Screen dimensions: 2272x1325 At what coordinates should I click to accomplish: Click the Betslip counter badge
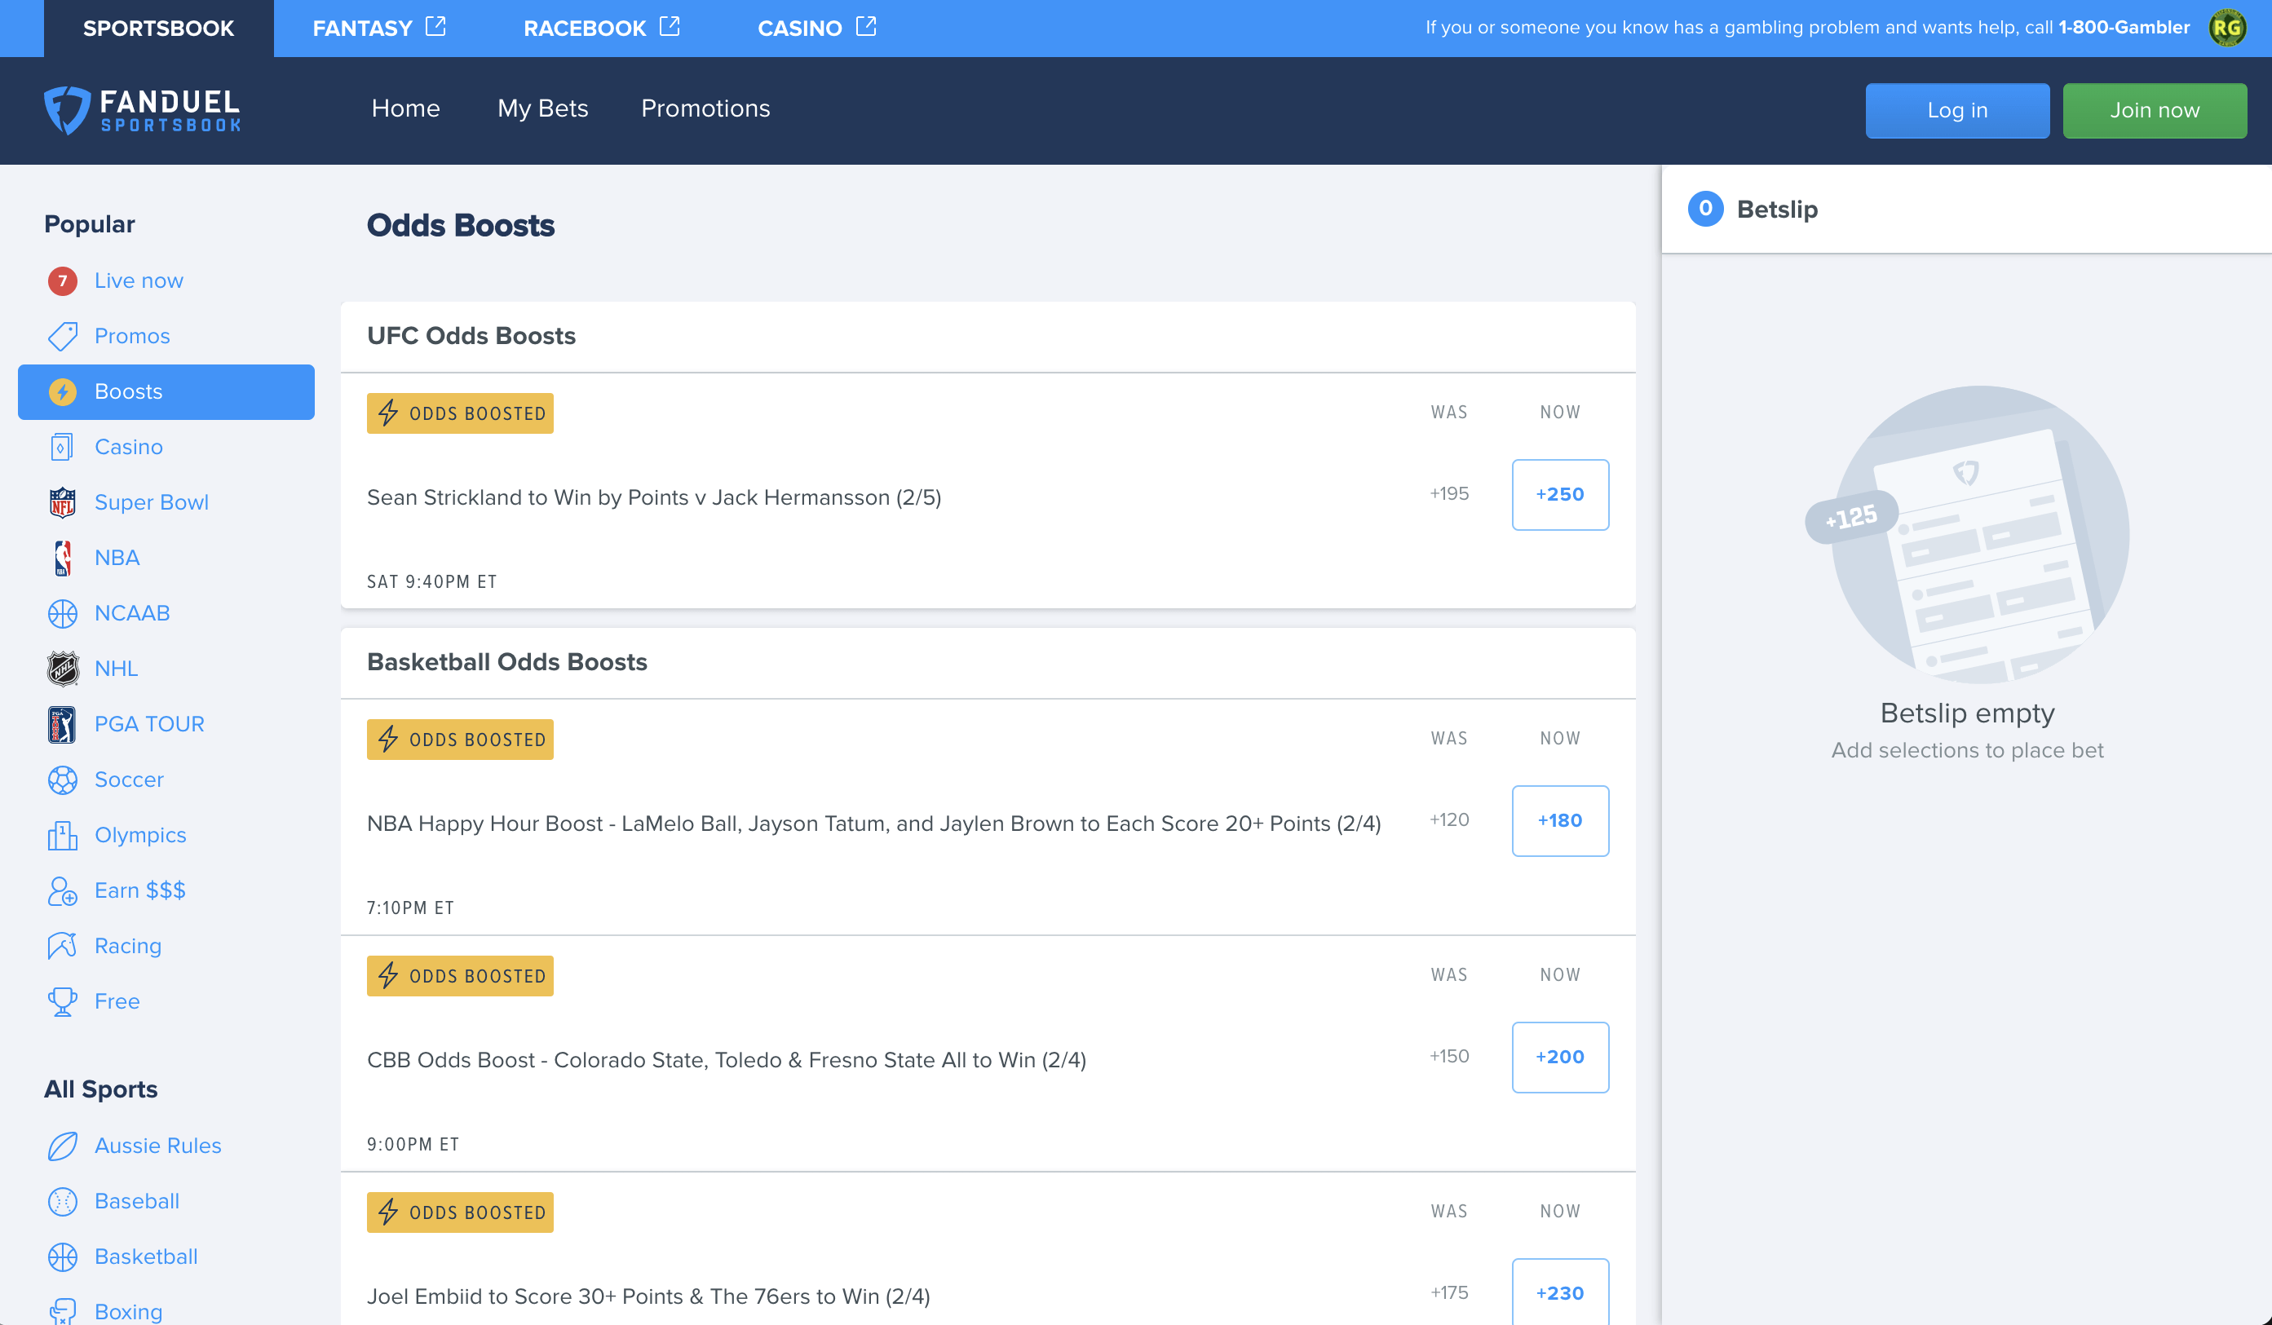(x=1705, y=209)
